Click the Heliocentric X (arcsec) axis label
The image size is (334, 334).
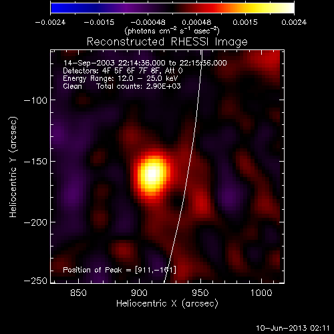(x=167, y=304)
